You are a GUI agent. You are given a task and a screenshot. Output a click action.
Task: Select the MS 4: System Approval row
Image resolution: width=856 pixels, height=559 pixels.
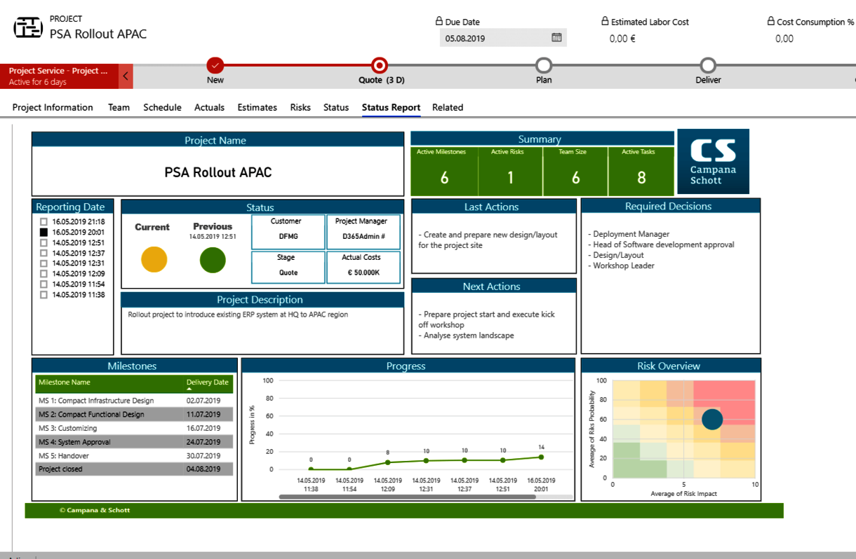pyautogui.click(x=134, y=442)
